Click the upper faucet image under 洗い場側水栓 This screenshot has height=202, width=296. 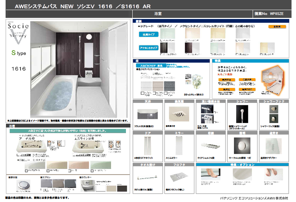tap(207, 109)
